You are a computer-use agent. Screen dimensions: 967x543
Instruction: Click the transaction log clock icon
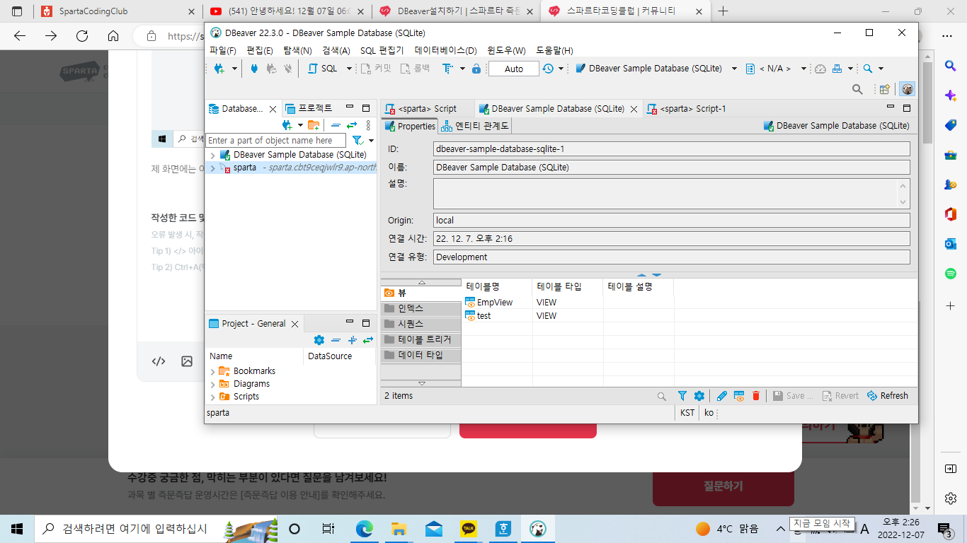549,69
